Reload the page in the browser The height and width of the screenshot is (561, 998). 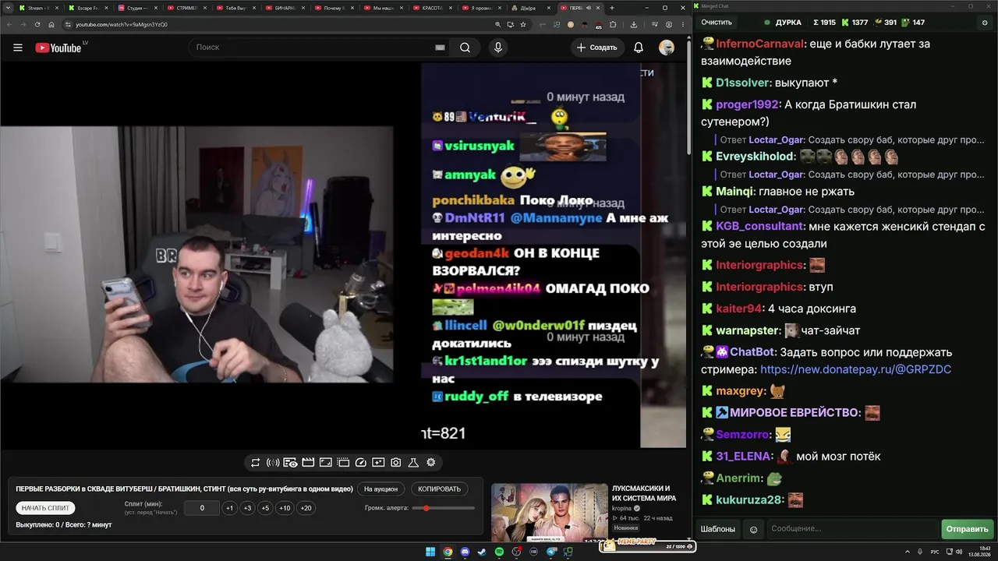pos(37,24)
